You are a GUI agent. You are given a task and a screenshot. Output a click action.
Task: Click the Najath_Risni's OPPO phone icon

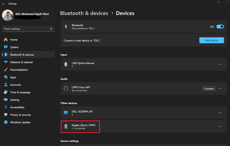coord(66,126)
